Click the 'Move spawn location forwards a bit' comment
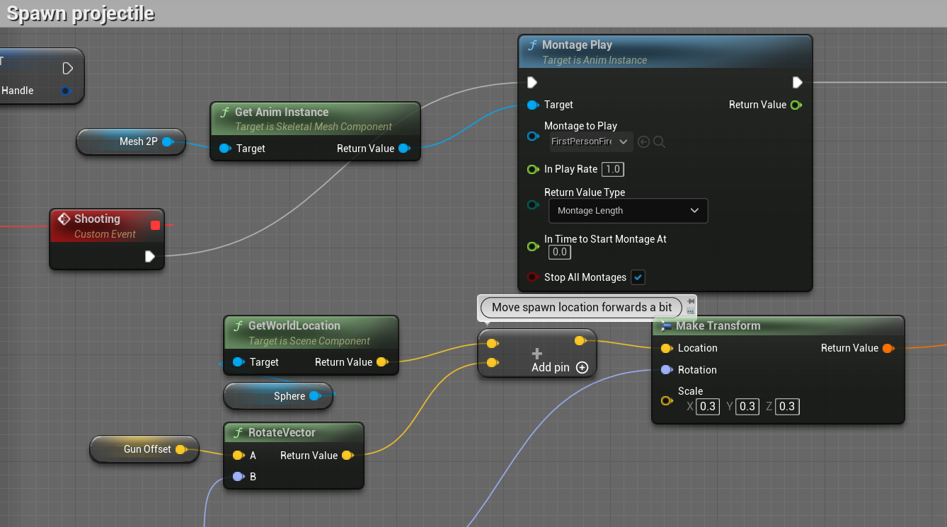The width and height of the screenshot is (947, 527). (582, 307)
